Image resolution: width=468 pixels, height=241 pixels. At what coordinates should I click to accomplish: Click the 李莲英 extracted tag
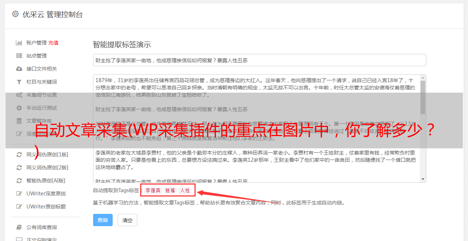pyautogui.click(x=153, y=190)
